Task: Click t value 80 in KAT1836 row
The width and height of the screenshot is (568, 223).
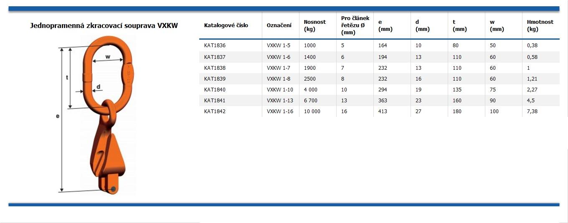Action: (x=456, y=45)
